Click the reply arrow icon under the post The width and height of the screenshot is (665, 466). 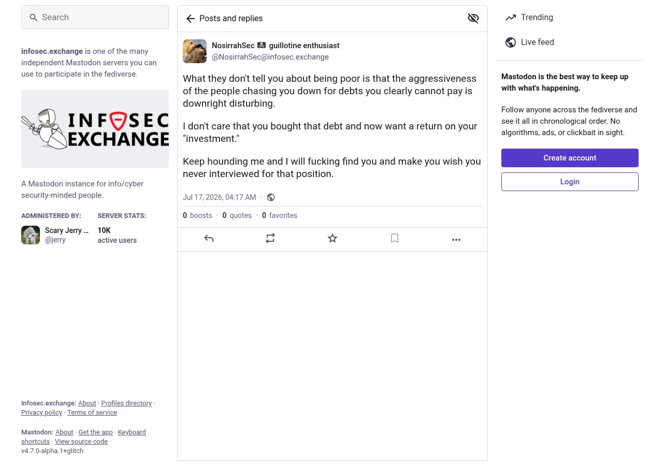click(209, 239)
